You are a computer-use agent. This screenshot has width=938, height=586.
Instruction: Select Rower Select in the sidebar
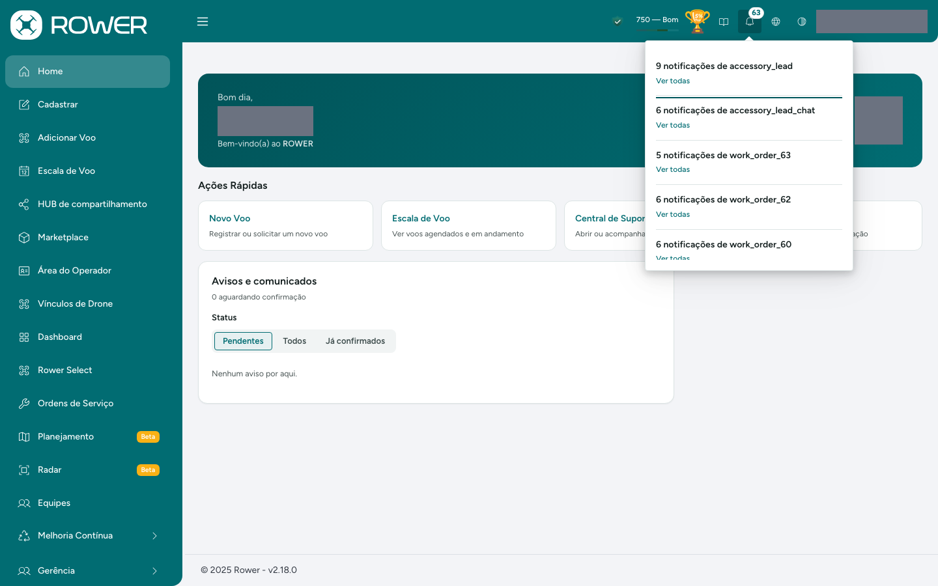87,370
